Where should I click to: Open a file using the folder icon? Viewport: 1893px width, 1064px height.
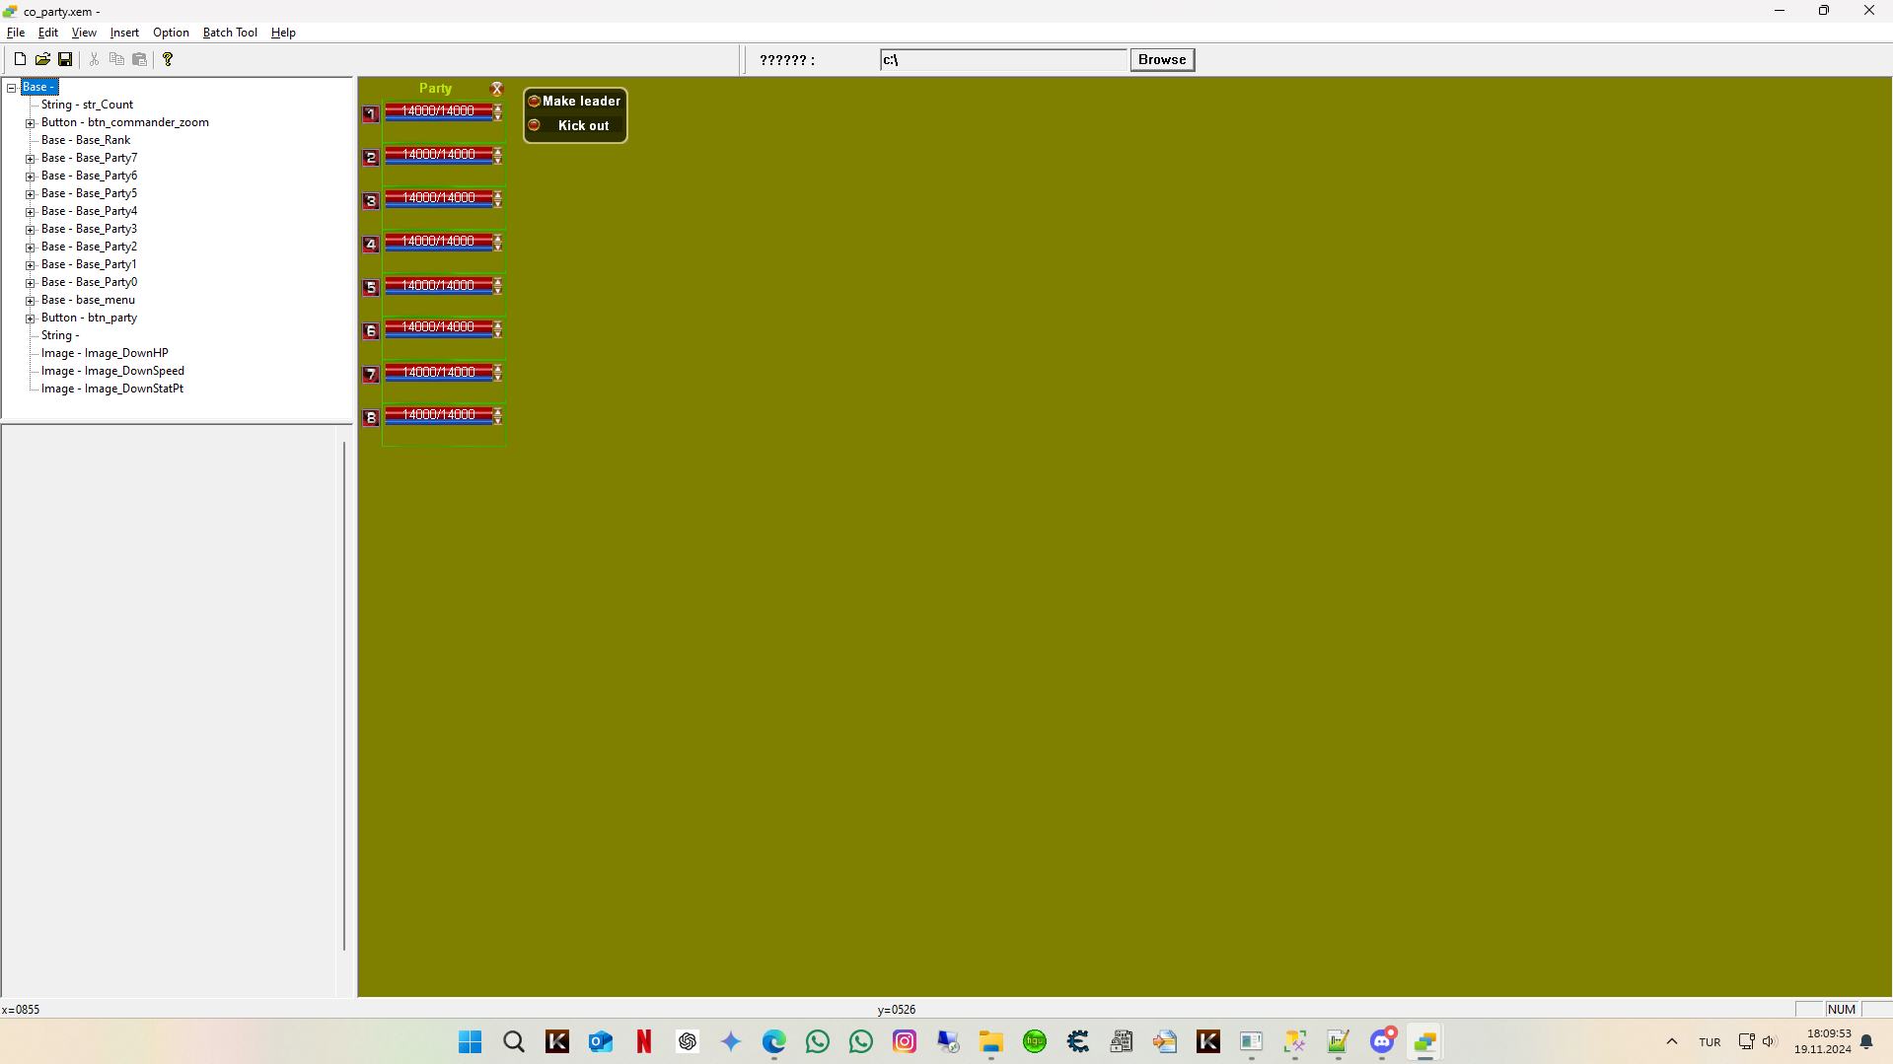tap(42, 58)
